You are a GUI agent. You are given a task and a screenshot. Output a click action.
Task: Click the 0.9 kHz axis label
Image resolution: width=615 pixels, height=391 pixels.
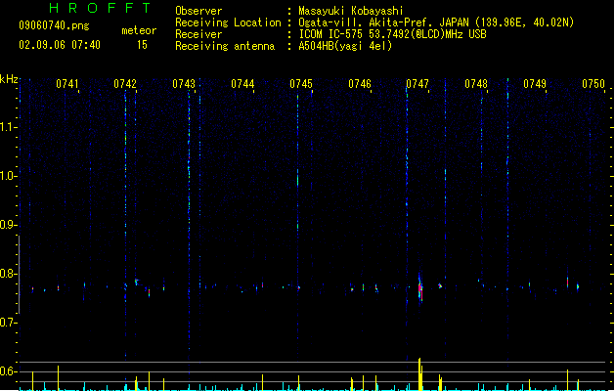[8, 225]
